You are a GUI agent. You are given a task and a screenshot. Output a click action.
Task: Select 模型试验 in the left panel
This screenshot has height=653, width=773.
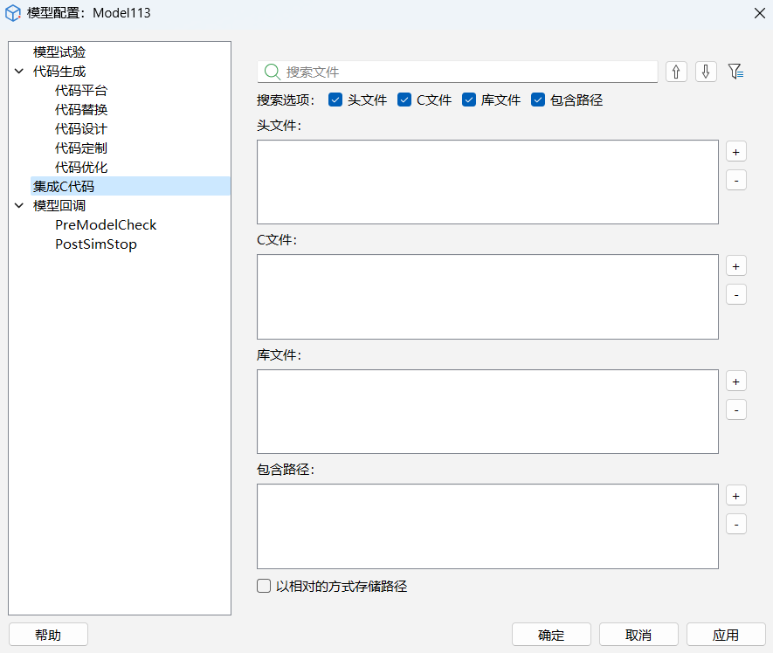coord(59,52)
